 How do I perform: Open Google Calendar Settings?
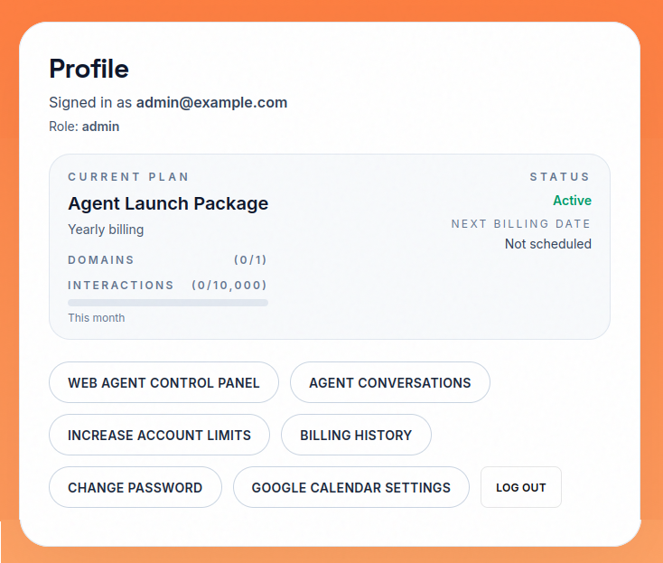click(x=350, y=487)
